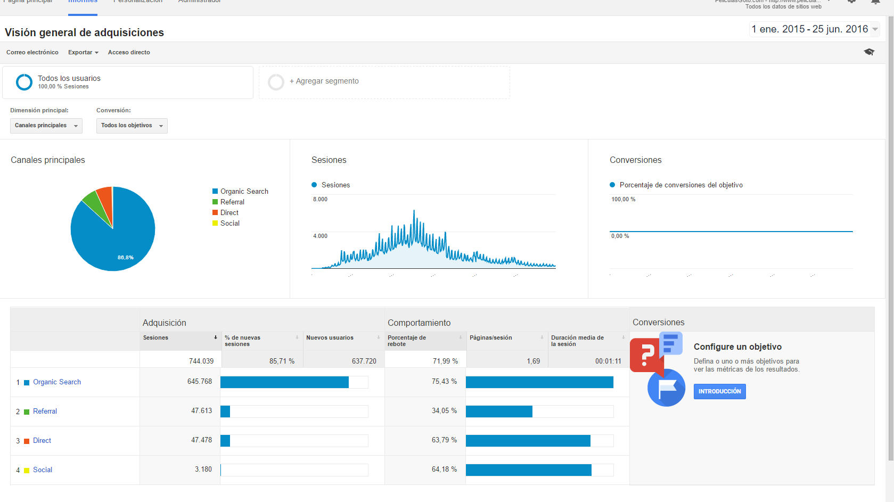
Task: Switch to the Informes tab
Action: tap(83, 2)
